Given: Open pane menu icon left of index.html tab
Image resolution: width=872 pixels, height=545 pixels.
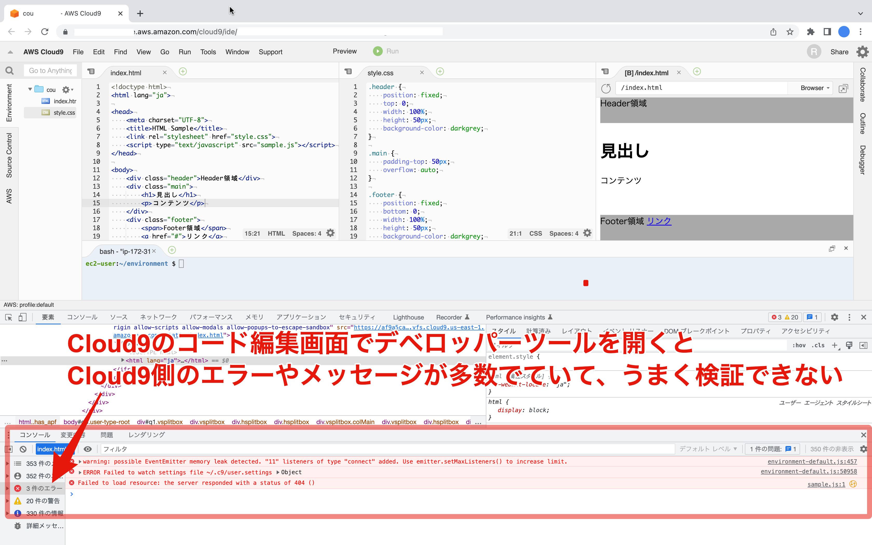Looking at the screenshot, I should [x=91, y=71].
